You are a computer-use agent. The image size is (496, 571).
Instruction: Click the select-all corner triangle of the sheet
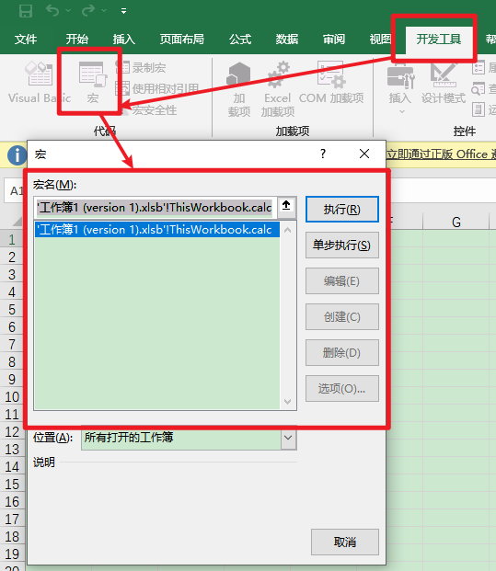pos(17,221)
